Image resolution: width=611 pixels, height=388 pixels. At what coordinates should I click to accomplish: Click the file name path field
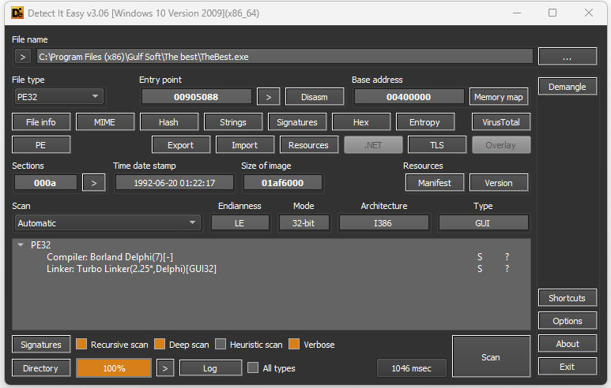tap(285, 57)
